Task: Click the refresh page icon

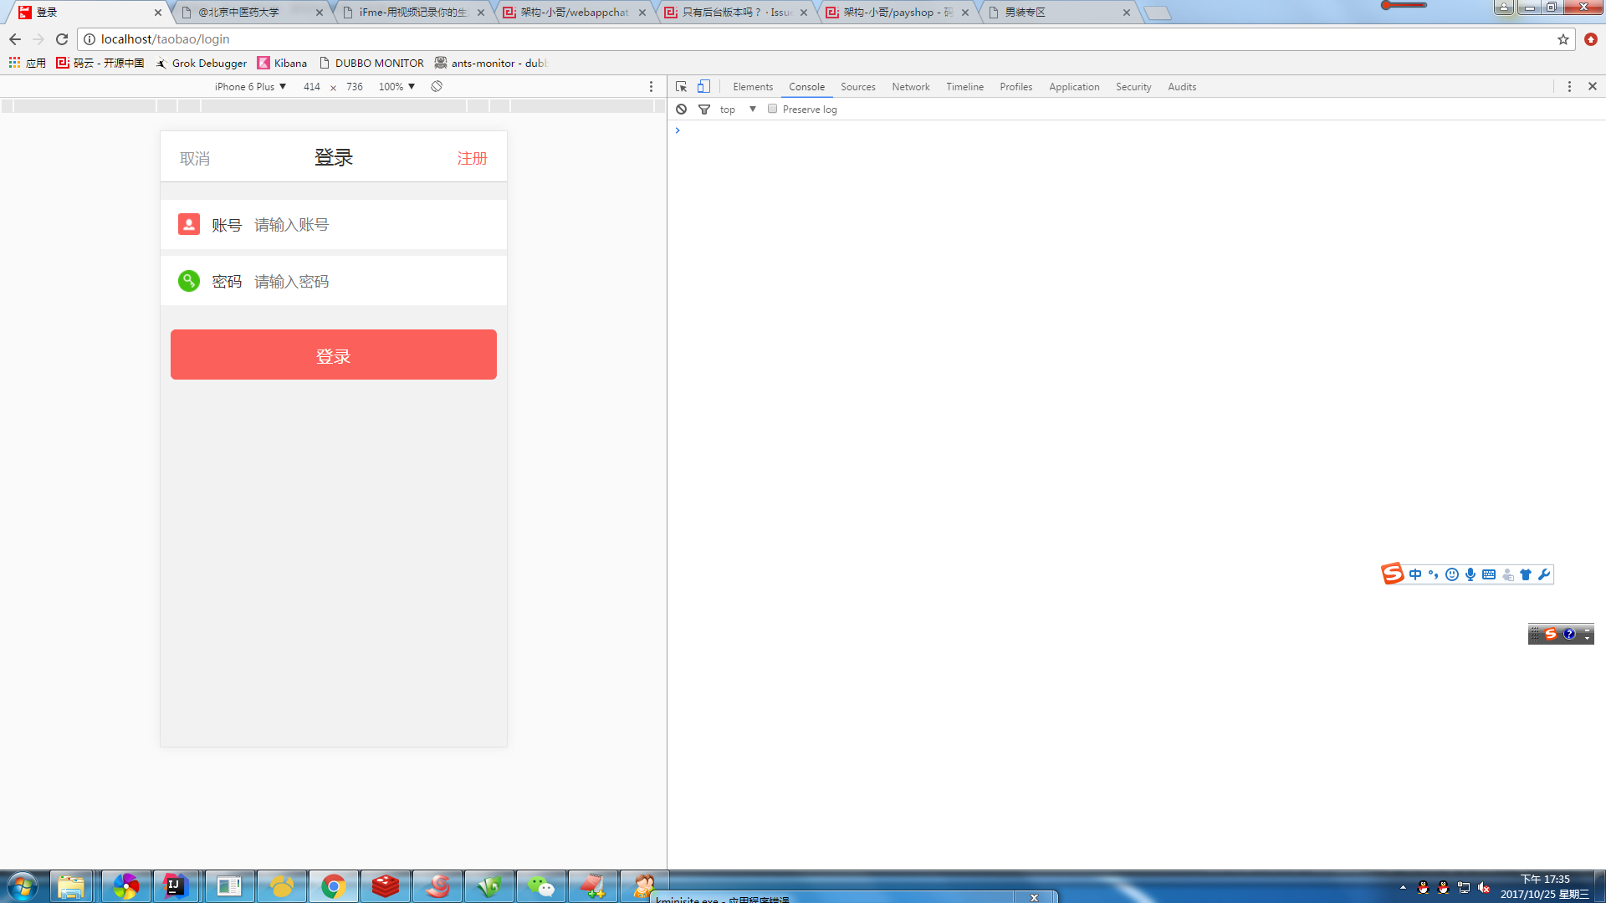Action: click(x=63, y=38)
